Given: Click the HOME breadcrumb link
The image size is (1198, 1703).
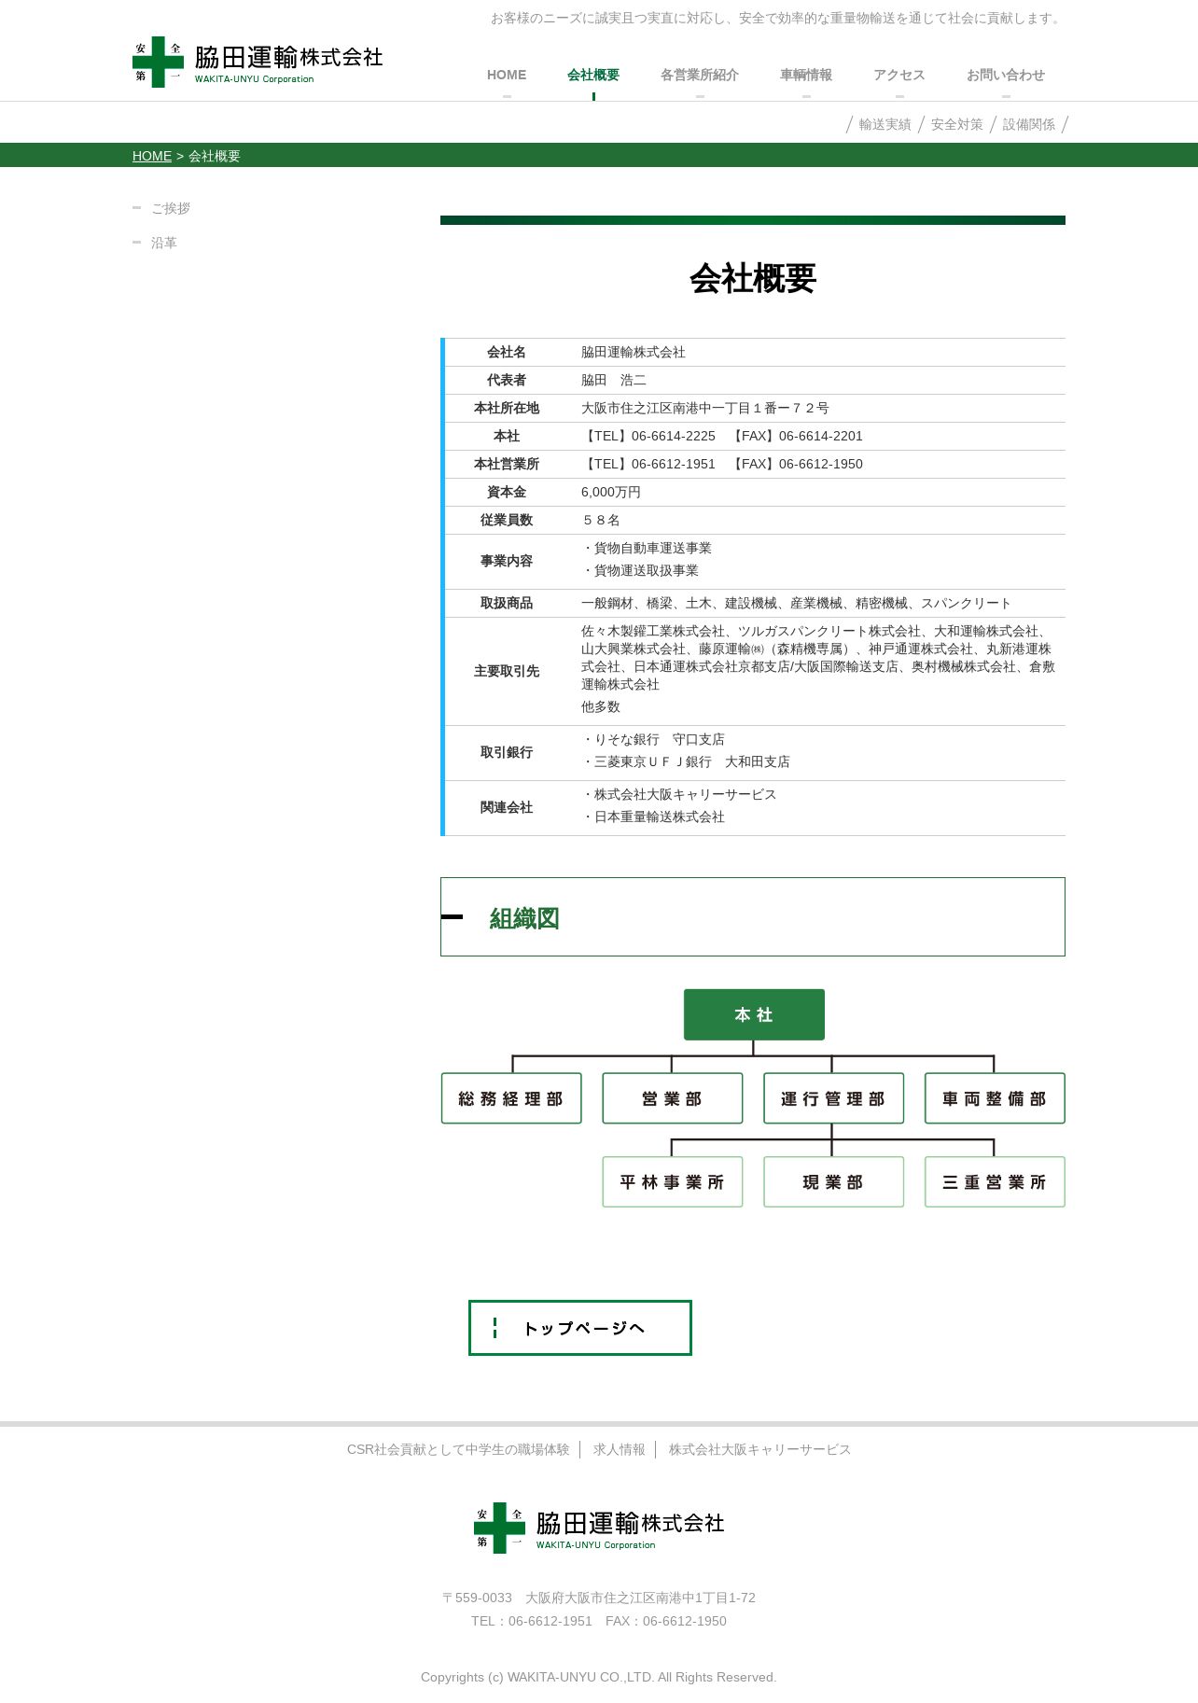Looking at the screenshot, I should [152, 156].
